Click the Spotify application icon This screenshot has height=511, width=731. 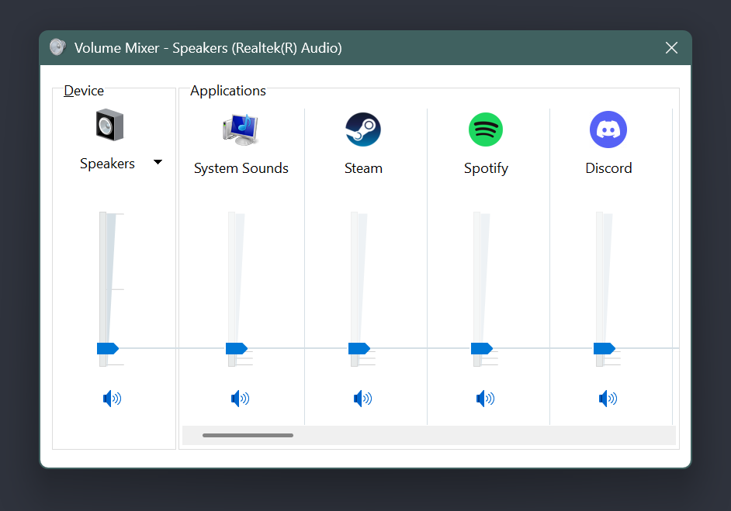point(486,129)
